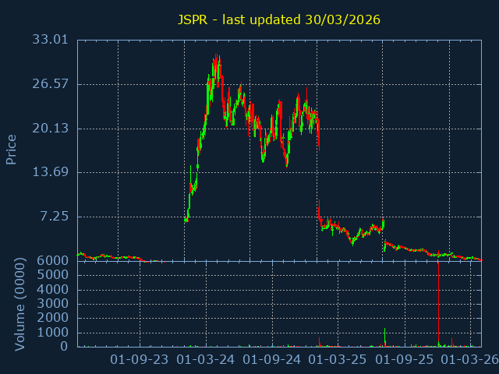The width and height of the screenshot is (499, 374).
Task: Select the 26.57 price tick label
Action: click(x=51, y=84)
